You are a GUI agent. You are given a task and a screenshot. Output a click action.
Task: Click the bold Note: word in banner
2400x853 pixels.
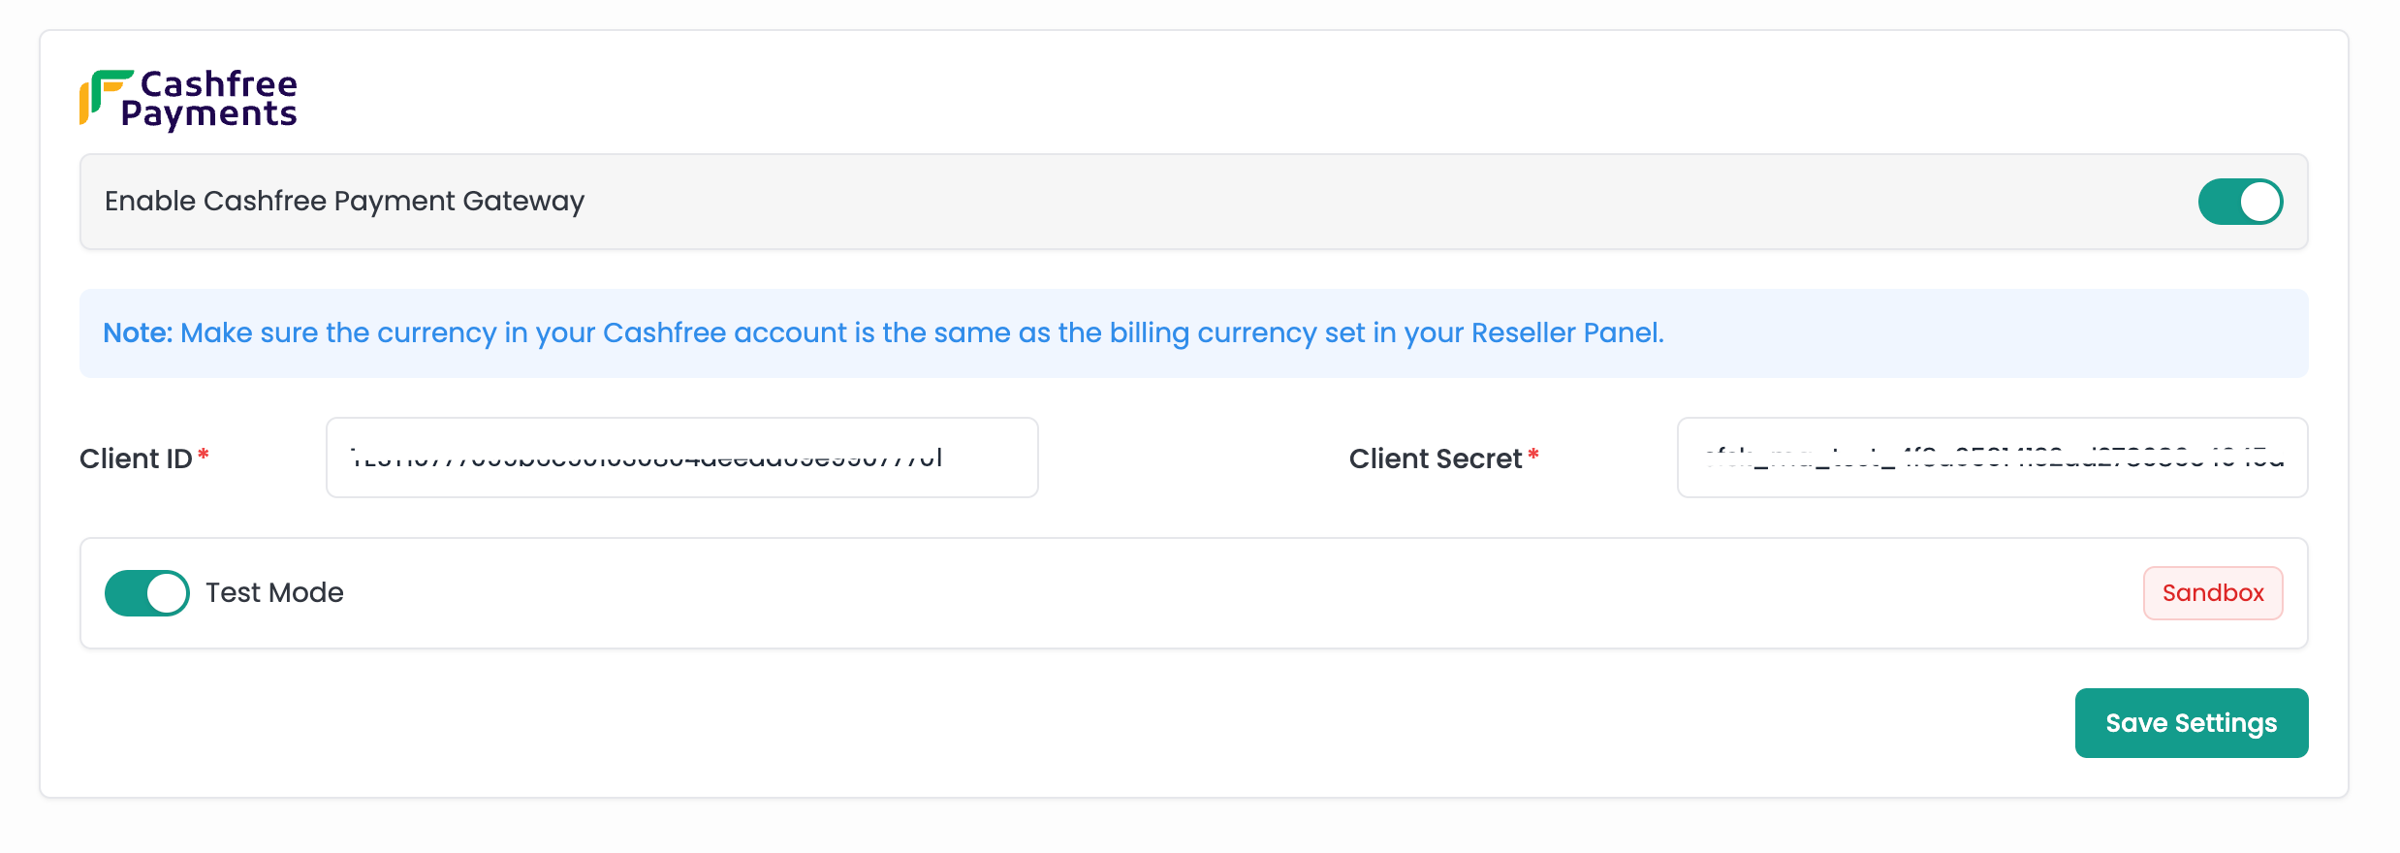tap(138, 333)
